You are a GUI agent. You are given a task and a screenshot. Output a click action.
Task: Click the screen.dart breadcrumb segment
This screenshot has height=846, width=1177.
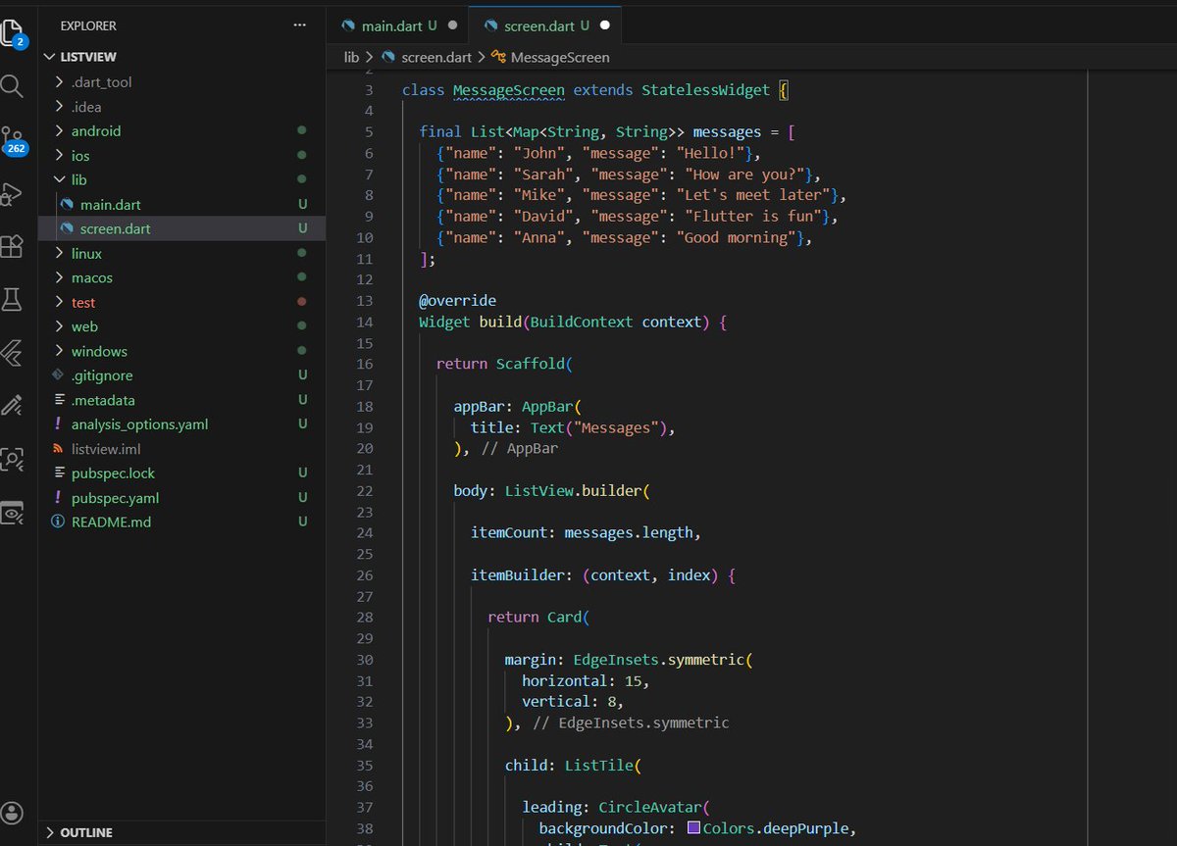[436, 58]
